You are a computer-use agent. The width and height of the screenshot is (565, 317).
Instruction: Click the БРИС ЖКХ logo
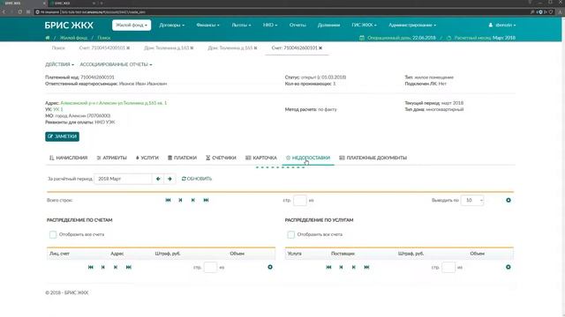[x=69, y=26]
